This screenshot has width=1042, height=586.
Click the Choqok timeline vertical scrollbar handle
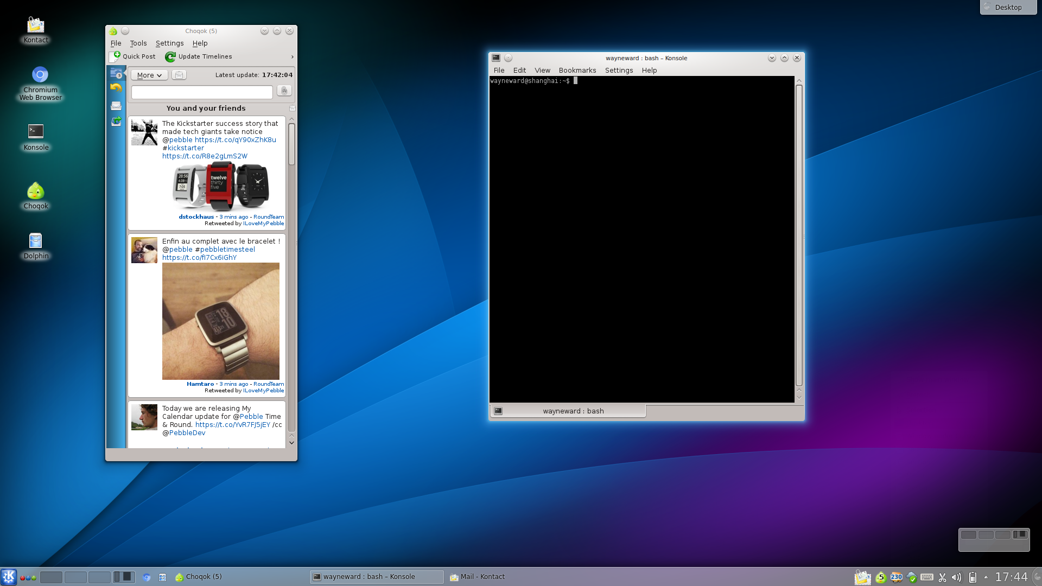click(x=291, y=144)
